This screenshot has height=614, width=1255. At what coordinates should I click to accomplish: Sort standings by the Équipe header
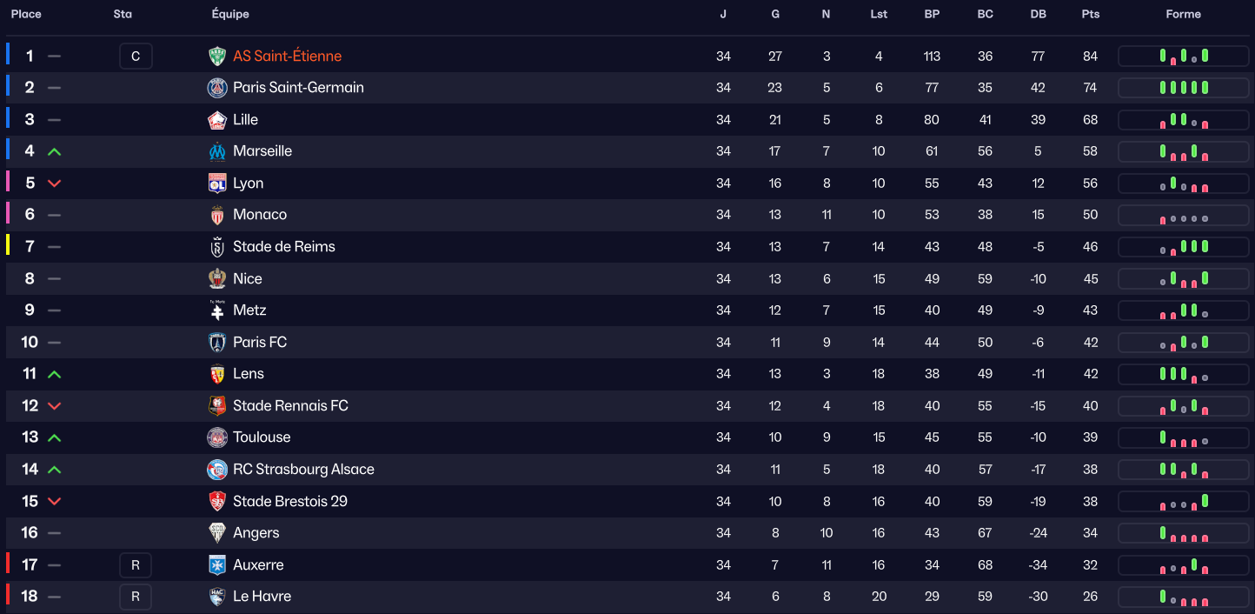pos(230,14)
